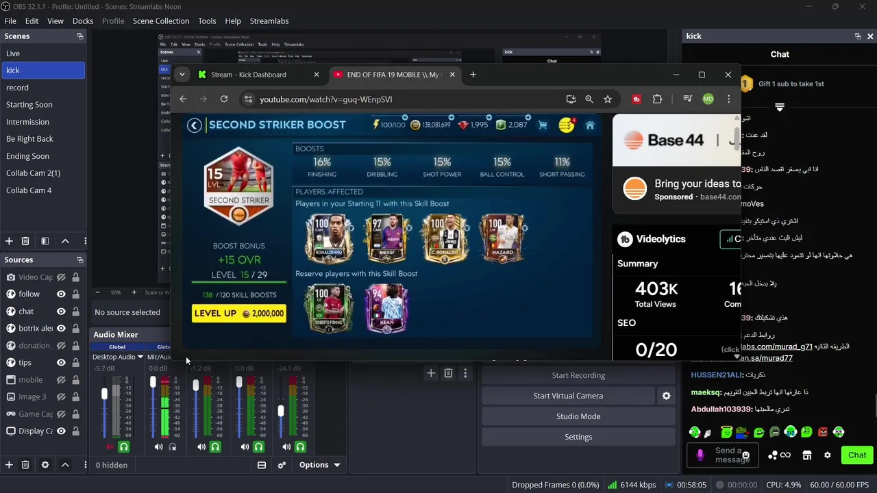Open emoji picker in chat message box
Screen dimensions: 877x493
coord(746,455)
